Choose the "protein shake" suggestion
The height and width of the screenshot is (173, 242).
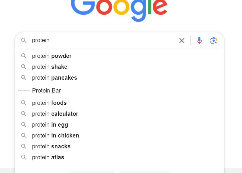(50, 67)
